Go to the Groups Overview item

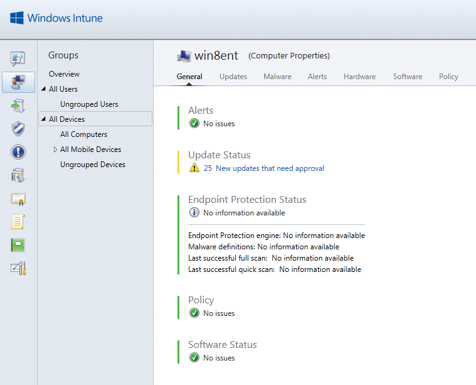point(64,74)
